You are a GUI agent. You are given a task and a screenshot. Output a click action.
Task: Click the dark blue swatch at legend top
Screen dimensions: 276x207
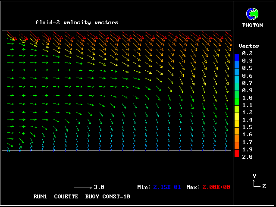[236, 57]
